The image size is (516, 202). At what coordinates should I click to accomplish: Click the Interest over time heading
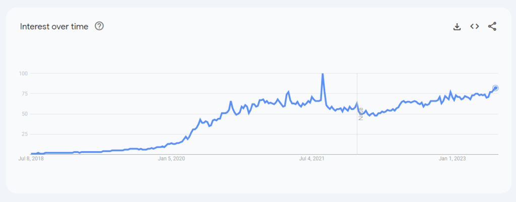[54, 27]
